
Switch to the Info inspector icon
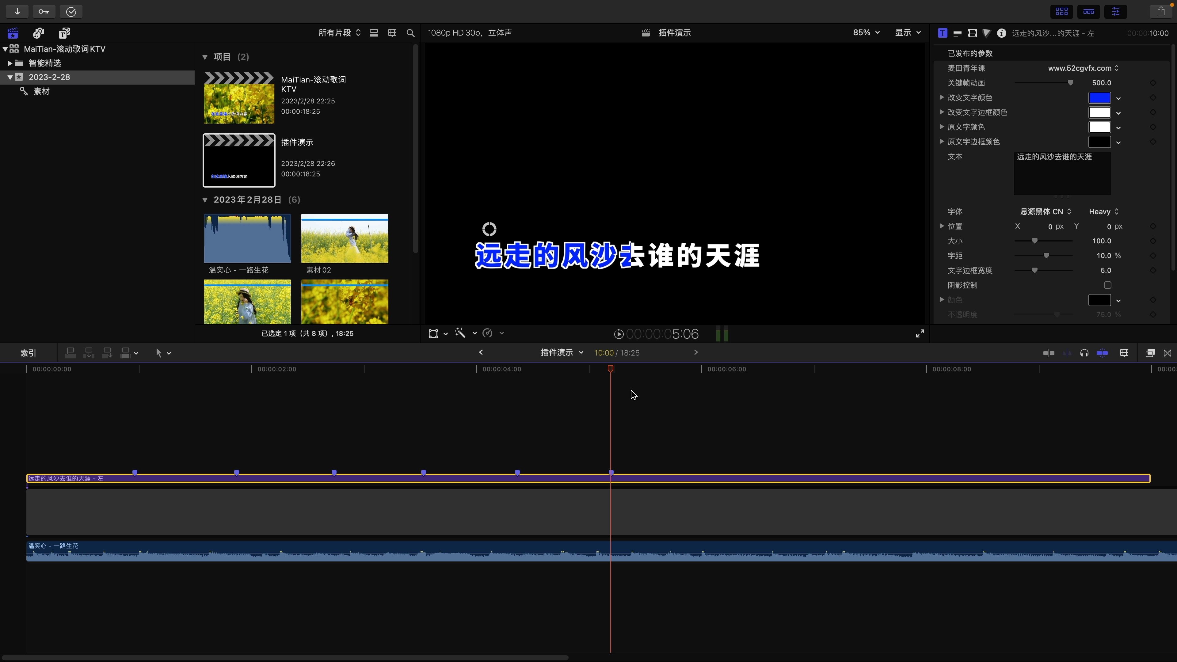(1001, 33)
